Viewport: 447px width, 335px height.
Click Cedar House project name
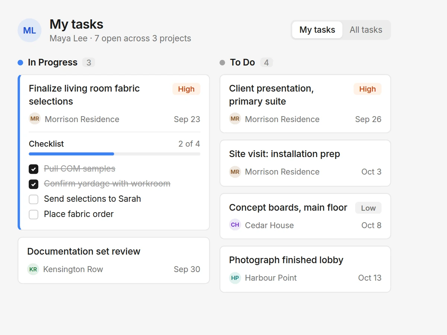pyautogui.click(x=269, y=225)
